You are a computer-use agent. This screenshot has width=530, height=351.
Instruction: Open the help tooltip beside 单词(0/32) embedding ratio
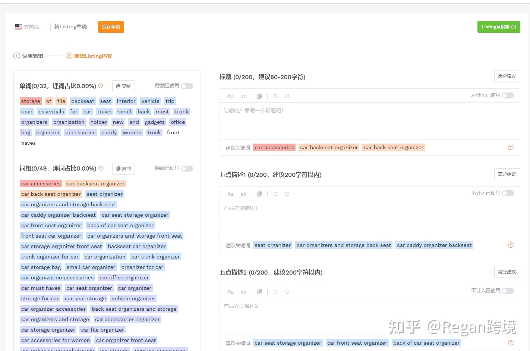coord(101,85)
